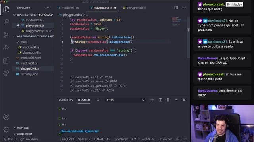Click playground.ts in the breadcrumb
Viewport: 254px width, 142px height.
72,15
